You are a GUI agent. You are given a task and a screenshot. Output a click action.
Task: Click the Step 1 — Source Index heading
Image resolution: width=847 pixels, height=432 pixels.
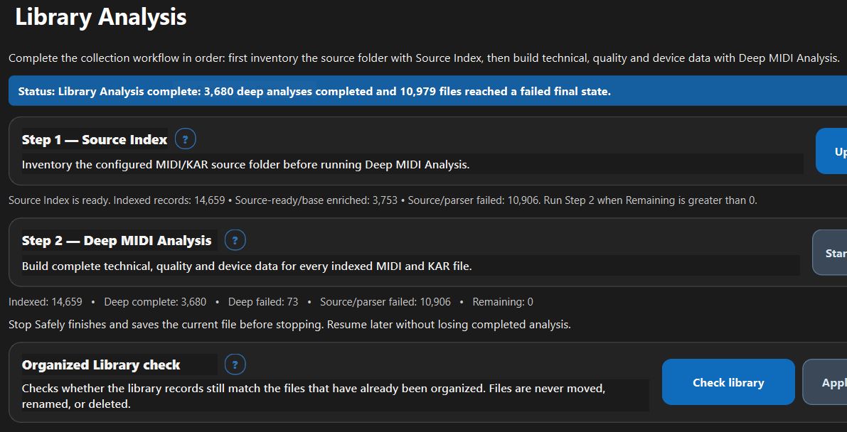coord(95,140)
